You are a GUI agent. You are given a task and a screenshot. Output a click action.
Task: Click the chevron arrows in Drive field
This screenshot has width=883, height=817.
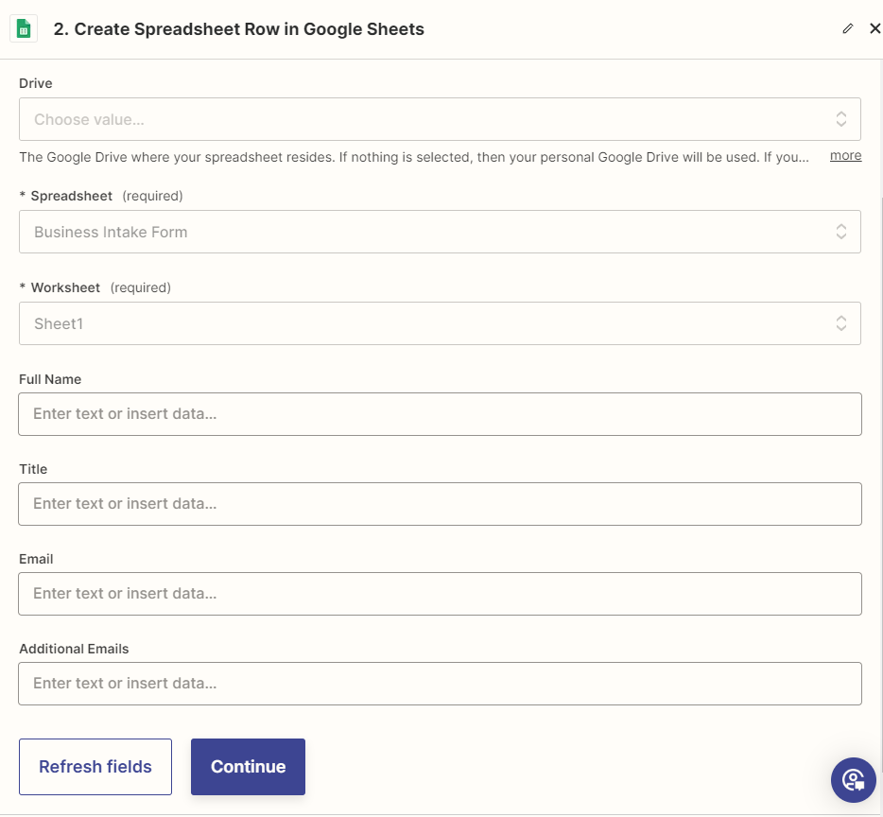click(x=840, y=119)
